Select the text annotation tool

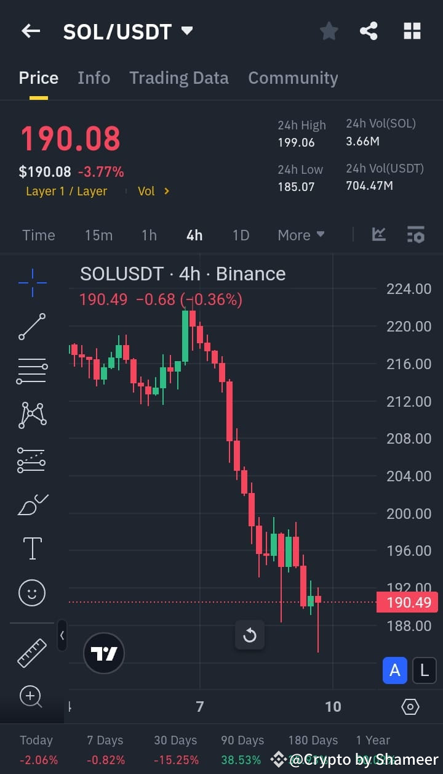(32, 548)
